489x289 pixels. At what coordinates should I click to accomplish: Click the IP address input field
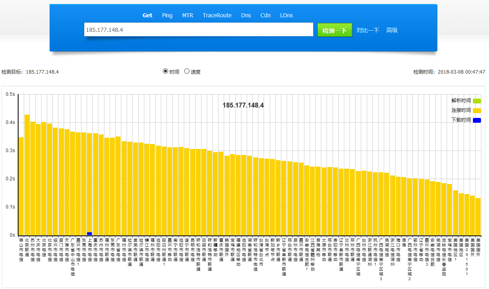198,30
